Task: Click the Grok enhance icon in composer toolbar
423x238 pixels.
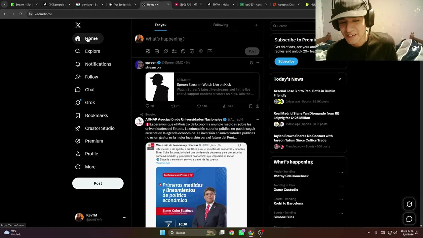Action: (166, 51)
